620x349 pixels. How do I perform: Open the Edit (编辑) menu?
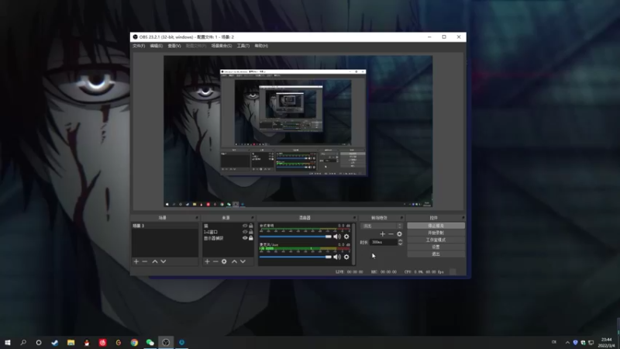tap(157, 46)
